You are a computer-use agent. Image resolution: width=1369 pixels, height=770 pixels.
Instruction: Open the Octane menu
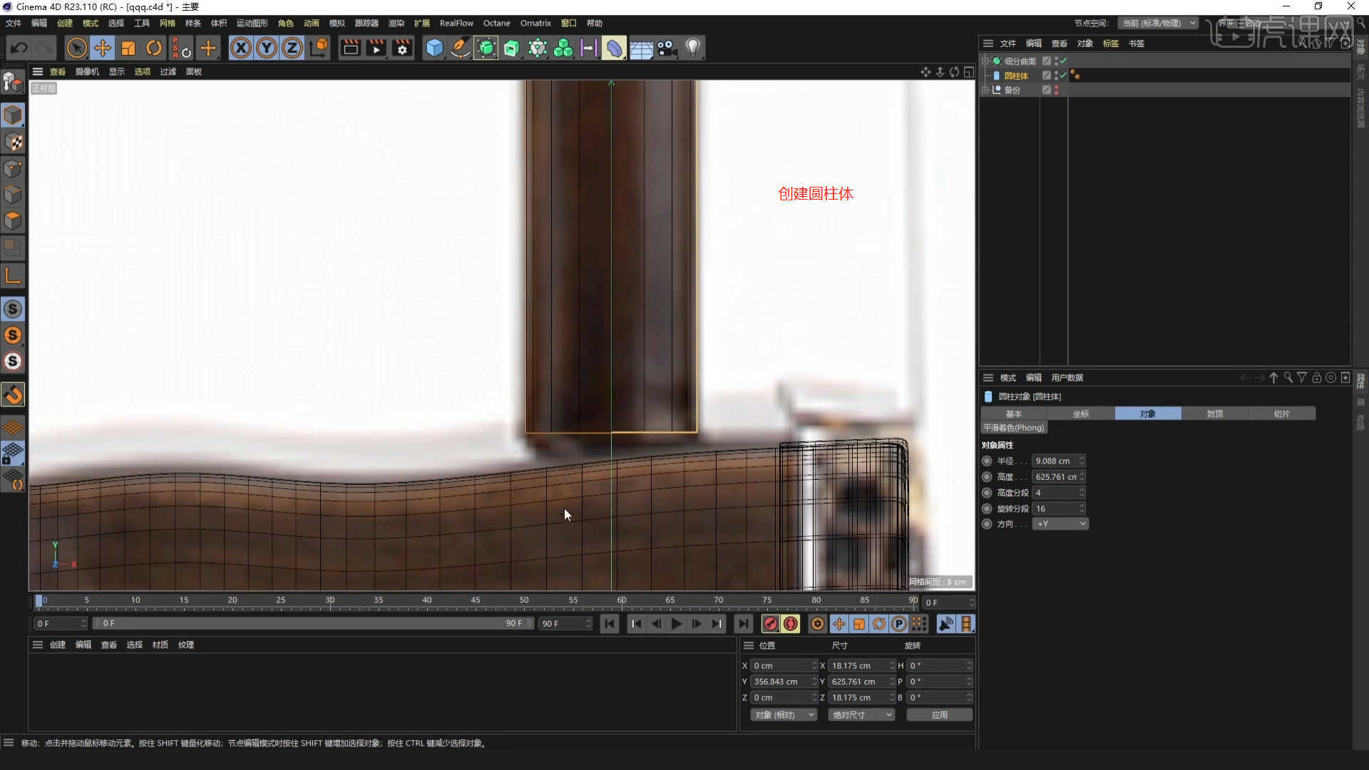(496, 23)
